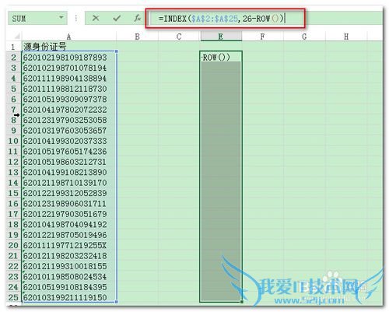Click cell with 620122199312052839
Viewport: 389px width, 312px height.
click(x=69, y=193)
